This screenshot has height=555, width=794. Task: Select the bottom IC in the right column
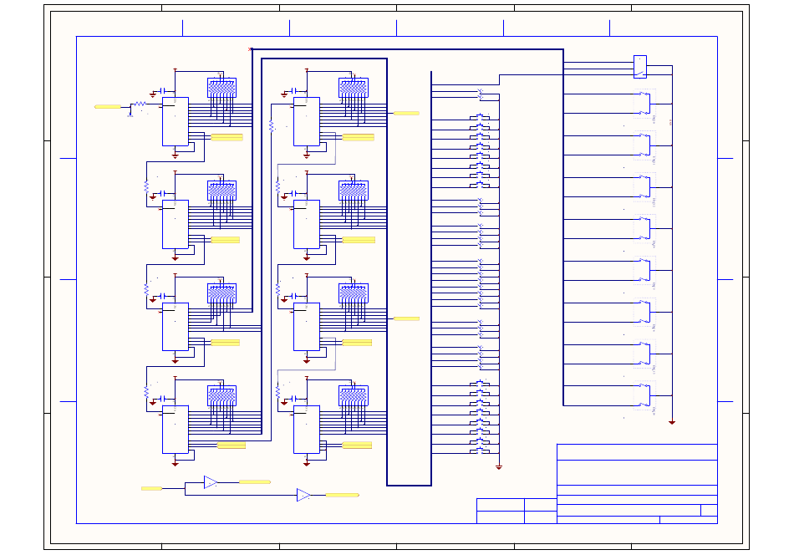307,430
